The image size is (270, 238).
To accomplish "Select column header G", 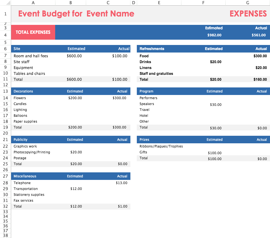I will (247, 3).
